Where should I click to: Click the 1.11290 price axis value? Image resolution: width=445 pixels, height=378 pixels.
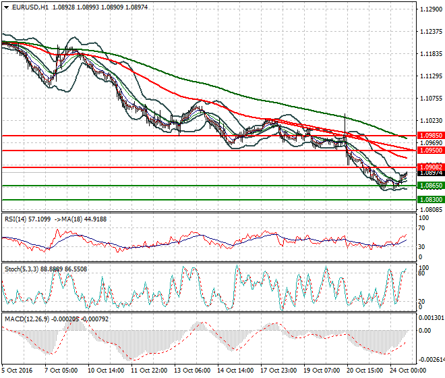click(429, 76)
